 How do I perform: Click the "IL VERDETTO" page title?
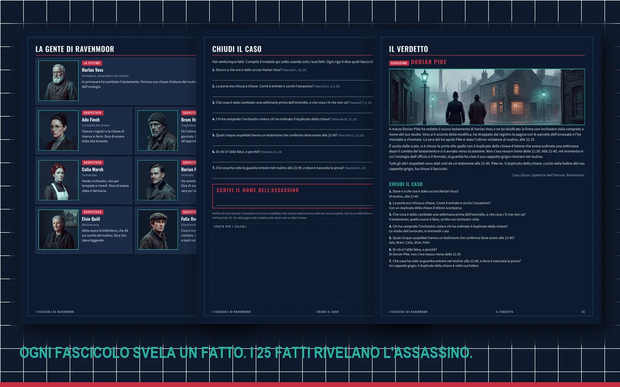408,49
